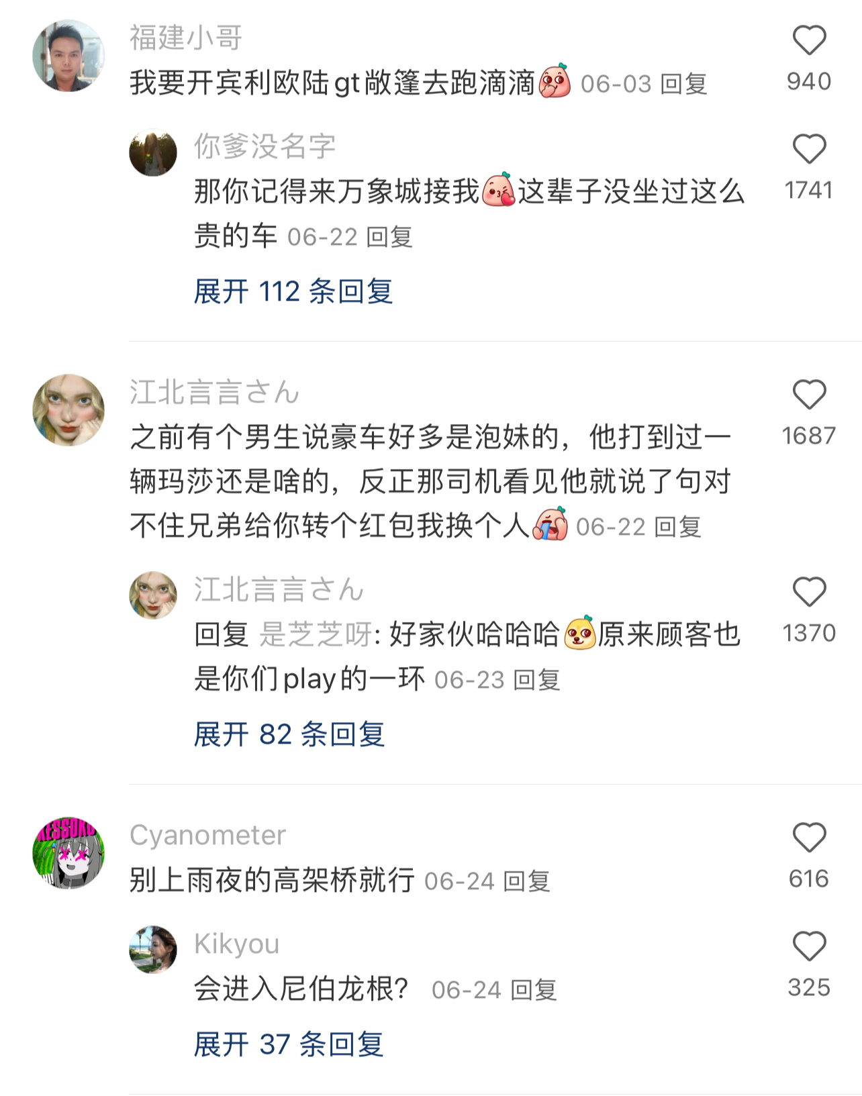This screenshot has width=862, height=1096.
Task: Reply to 江北言言さん's 06-23 reply
Action: pos(536,681)
